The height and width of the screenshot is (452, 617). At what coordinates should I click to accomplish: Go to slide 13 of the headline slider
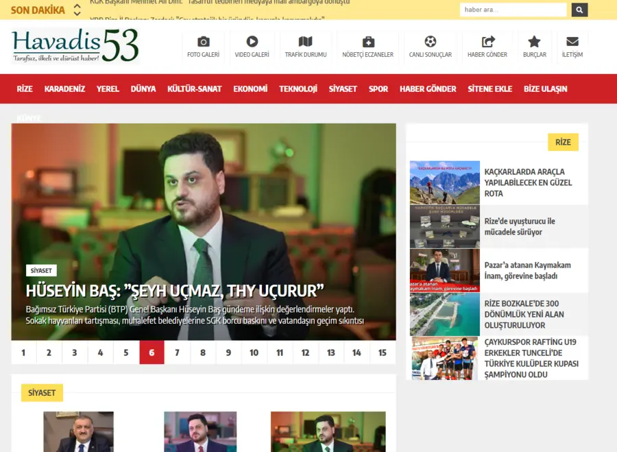coord(331,353)
